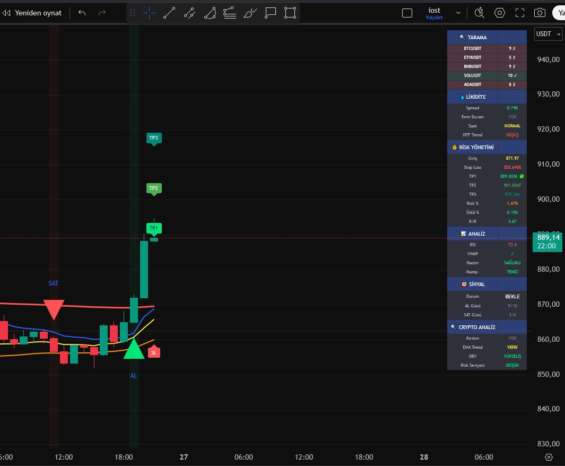The image size is (565, 466).
Task: Click the red SL stop label
Action: (154, 352)
